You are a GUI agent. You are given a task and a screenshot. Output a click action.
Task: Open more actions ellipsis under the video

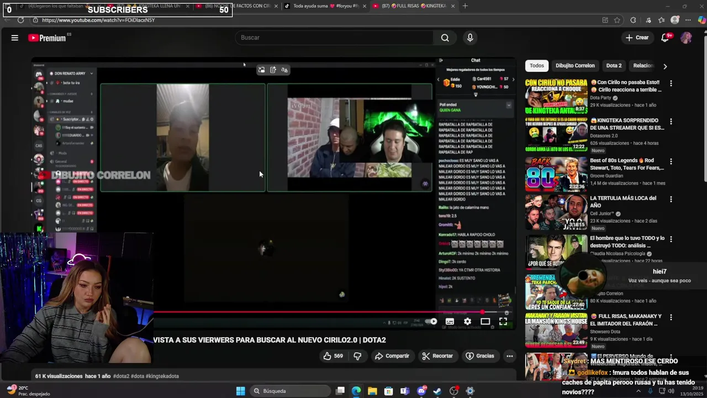point(509,356)
